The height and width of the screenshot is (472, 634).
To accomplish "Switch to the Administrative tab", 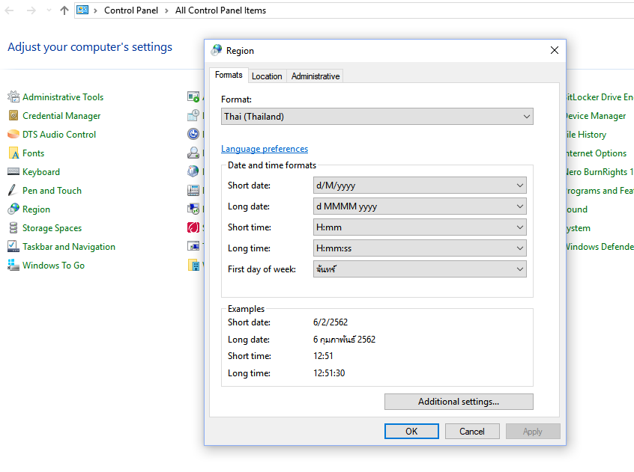I will coord(315,76).
